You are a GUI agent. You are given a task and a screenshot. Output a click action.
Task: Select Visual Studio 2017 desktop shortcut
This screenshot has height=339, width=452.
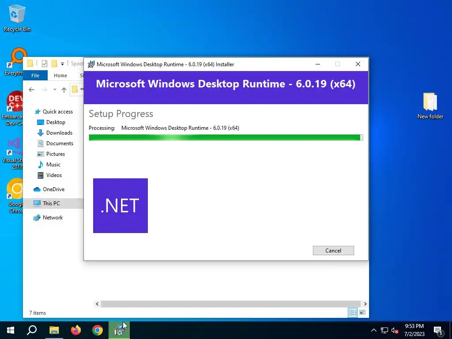tap(12, 154)
